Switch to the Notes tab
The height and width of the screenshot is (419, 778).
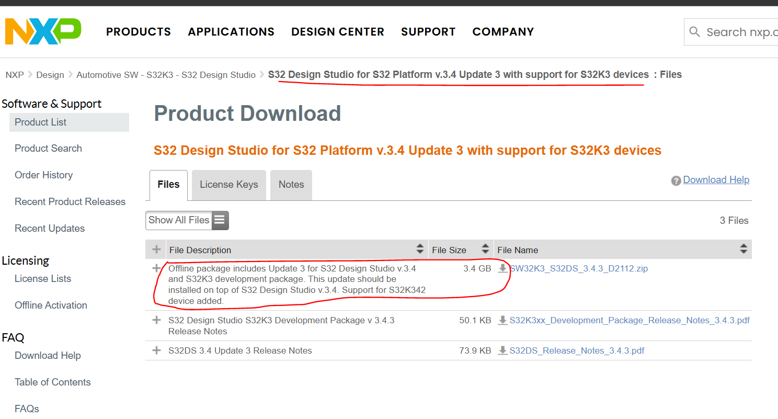(x=291, y=185)
